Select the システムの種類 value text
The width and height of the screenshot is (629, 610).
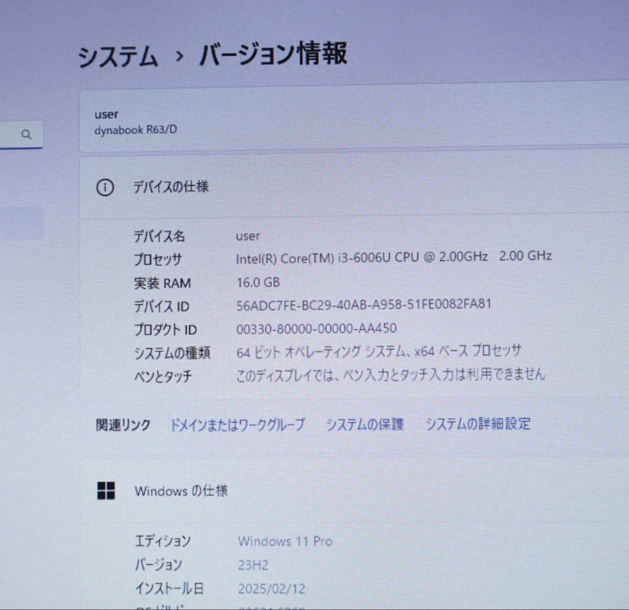pyautogui.click(x=379, y=352)
